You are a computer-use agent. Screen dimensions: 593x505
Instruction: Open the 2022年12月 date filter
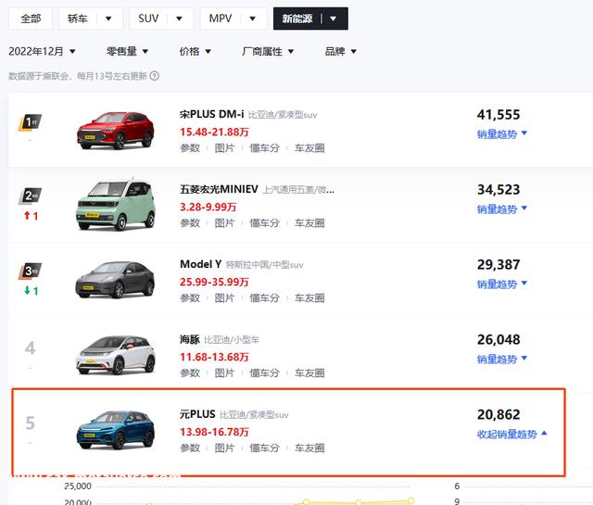click(42, 52)
